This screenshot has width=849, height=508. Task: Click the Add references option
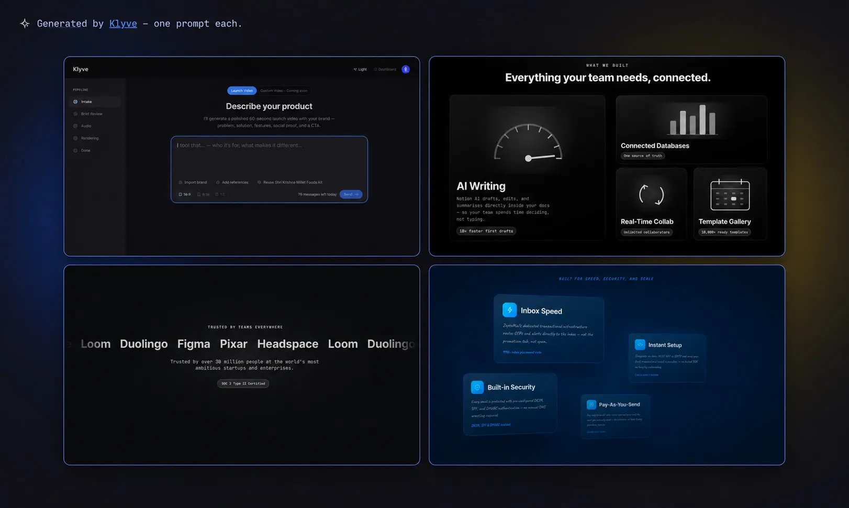tap(232, 182)
